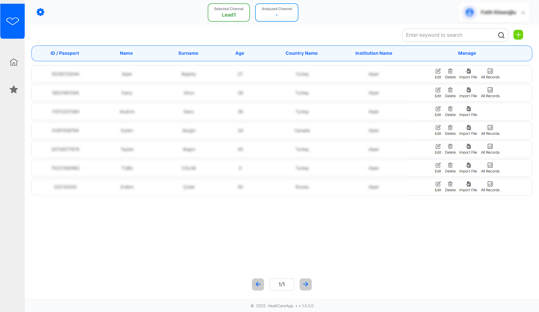Click the heart logo in sidebar

point(13,21)
